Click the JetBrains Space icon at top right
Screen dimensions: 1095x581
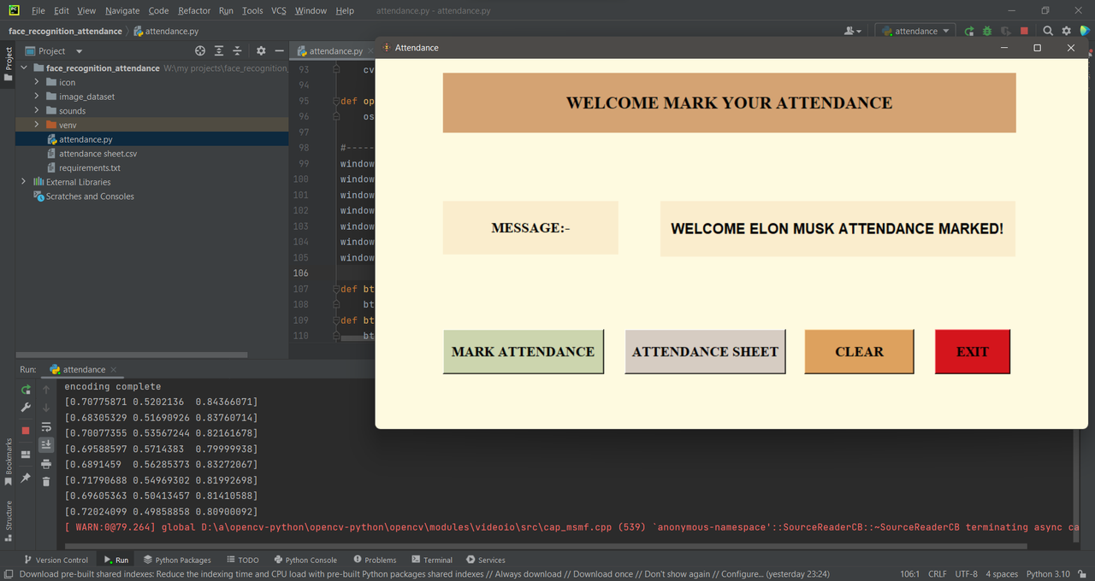point(1085,31)
